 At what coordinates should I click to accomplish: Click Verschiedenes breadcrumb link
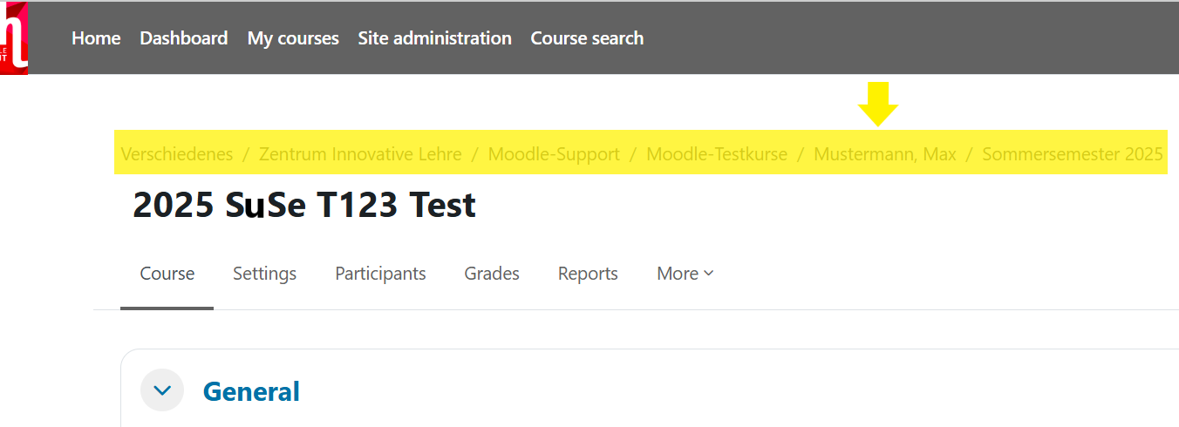[177, 154]
